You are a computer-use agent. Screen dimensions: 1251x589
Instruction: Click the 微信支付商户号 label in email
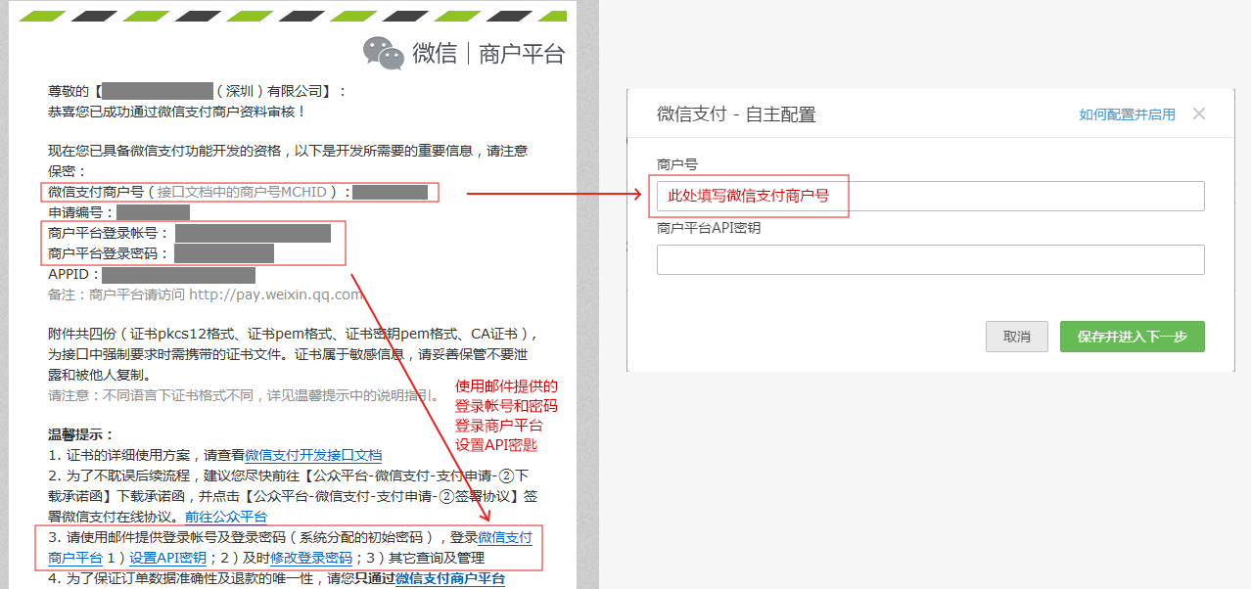pos(95,192)
